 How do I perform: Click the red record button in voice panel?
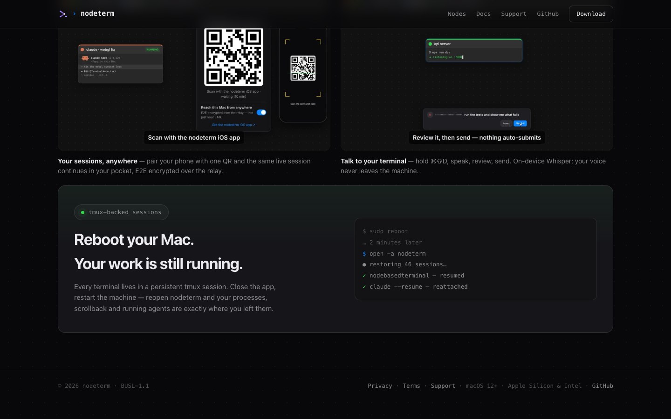430,115
